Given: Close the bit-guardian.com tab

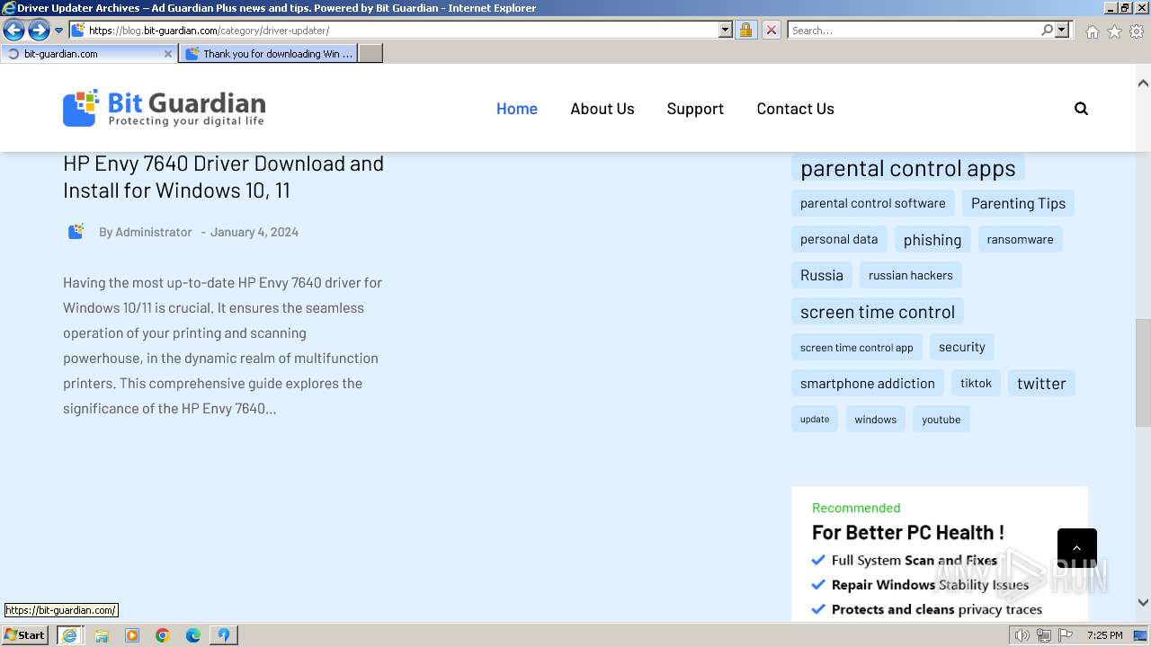Looking at the screenshot, I should point(167,54).
